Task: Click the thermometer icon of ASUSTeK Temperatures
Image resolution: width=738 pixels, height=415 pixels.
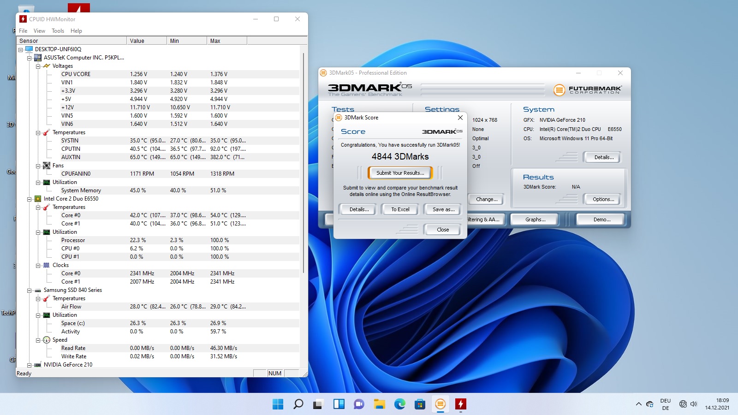Action: 47,132
